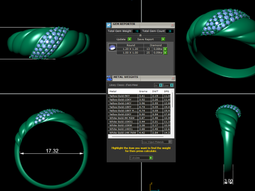Image resolution: width=255 pixels, height=191 pixels.
Task: Click the green arrow on the Calculate button
Action: click(x=151, y=158)
